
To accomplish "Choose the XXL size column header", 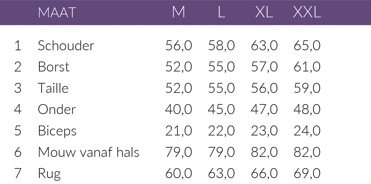I will [307, 13].
